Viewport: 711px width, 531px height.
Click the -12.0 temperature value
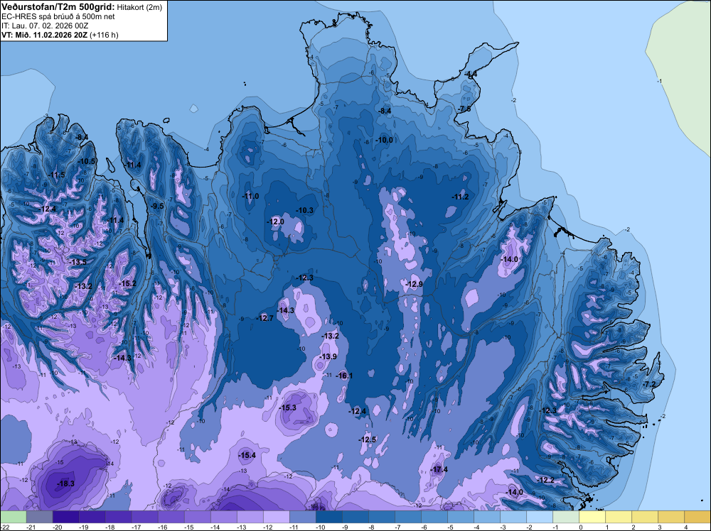(276, 221)
